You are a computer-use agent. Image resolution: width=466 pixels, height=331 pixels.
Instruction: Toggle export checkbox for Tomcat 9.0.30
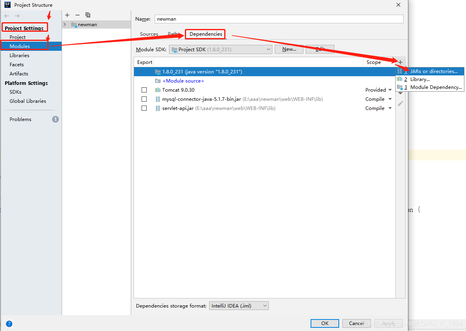pos(144,90)
